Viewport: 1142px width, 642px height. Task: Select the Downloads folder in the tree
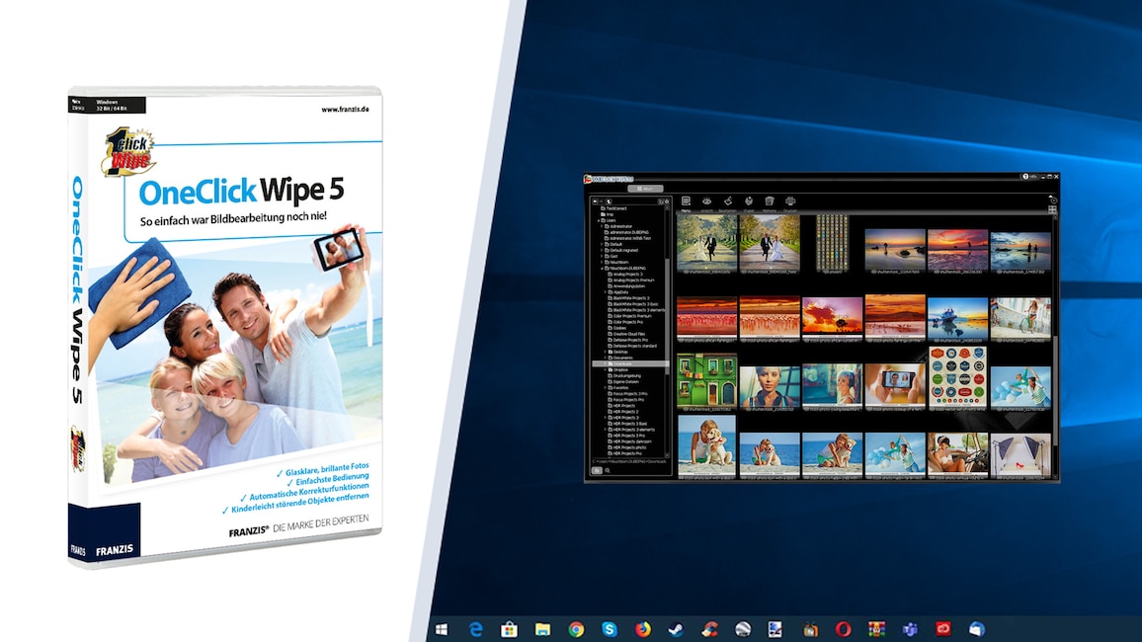coord(630,363)
